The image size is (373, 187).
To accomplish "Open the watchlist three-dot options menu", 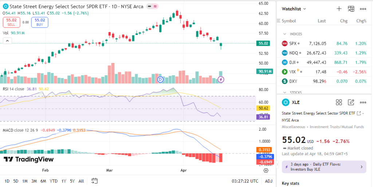I will (363, 9).
